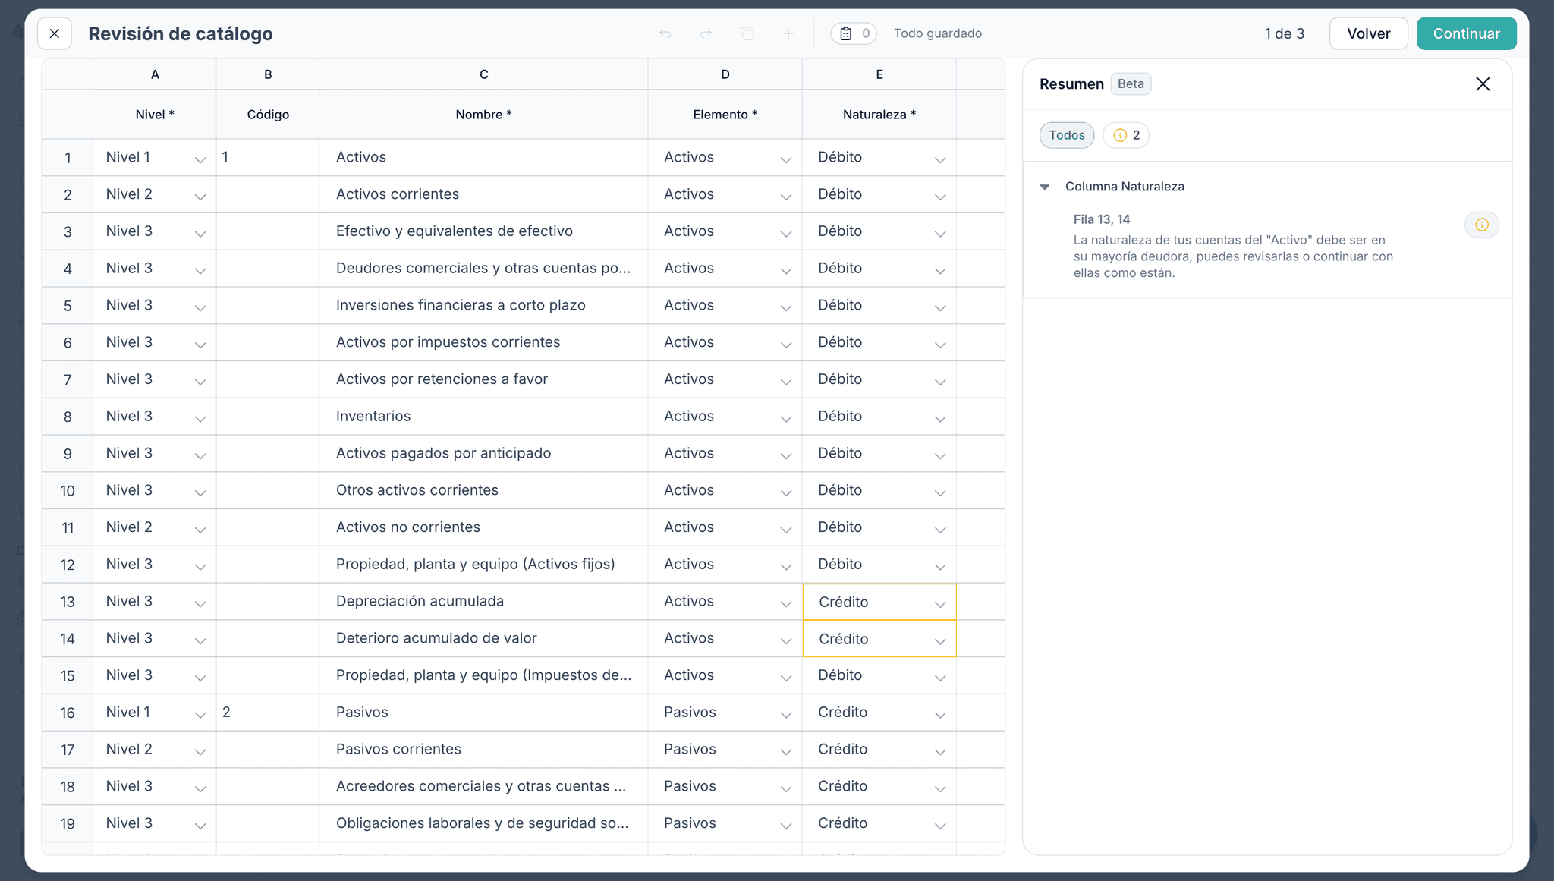Click the clipboard counter badge
Screen dimensions: 1554x881
coord(854,33)
